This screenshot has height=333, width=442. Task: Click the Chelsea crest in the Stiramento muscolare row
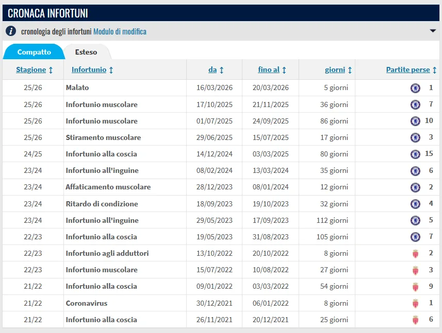coord(415,137)
